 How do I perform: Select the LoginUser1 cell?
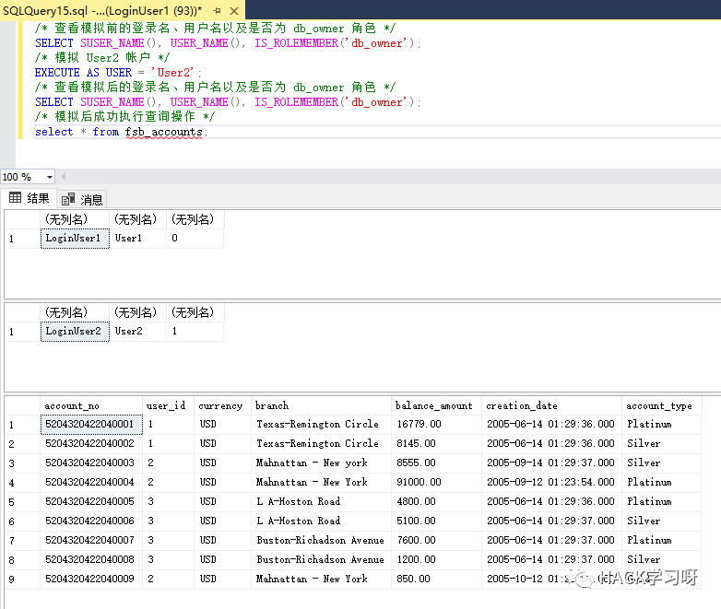[x=75, y=239]
